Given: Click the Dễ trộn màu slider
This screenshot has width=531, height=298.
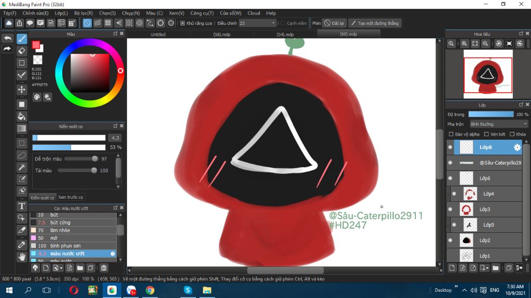Looking at the screenshot, I should (x=81, y=159).
